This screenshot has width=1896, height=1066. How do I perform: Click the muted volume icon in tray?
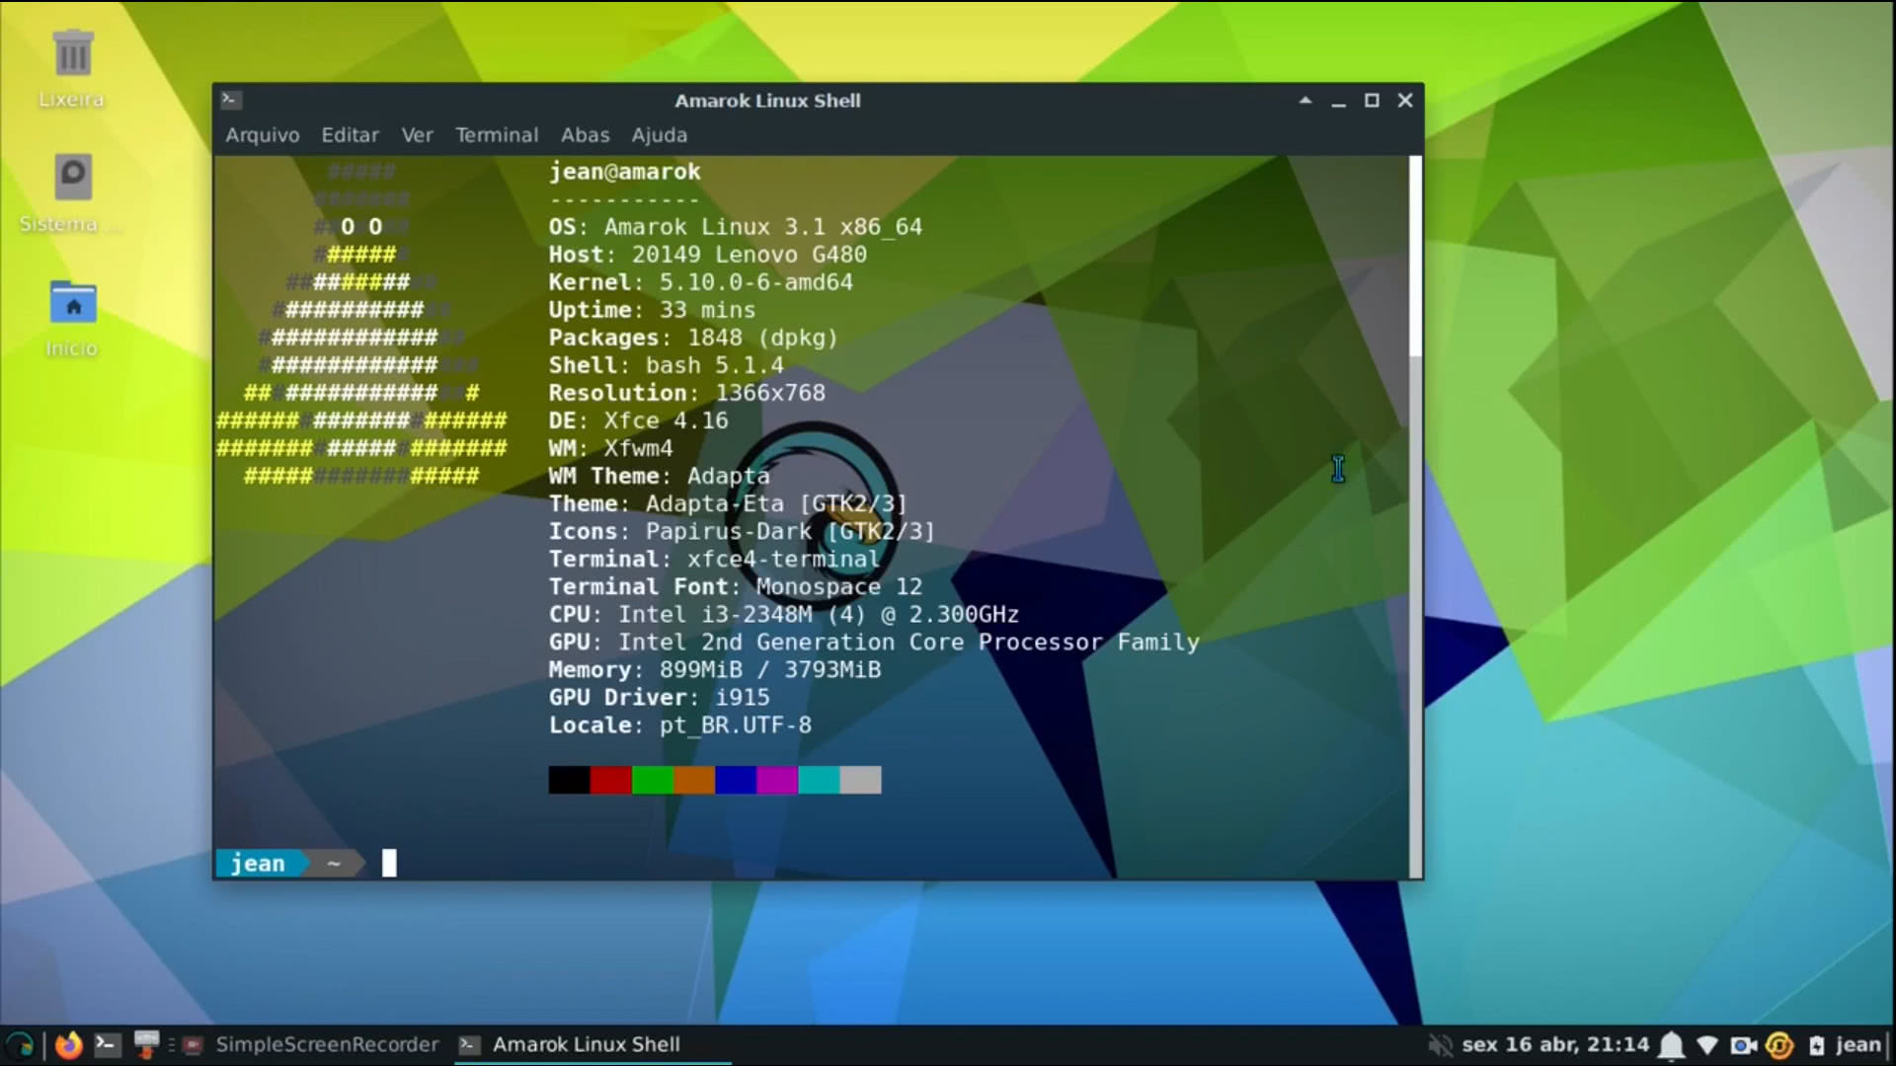[x=1441, y=1044]
